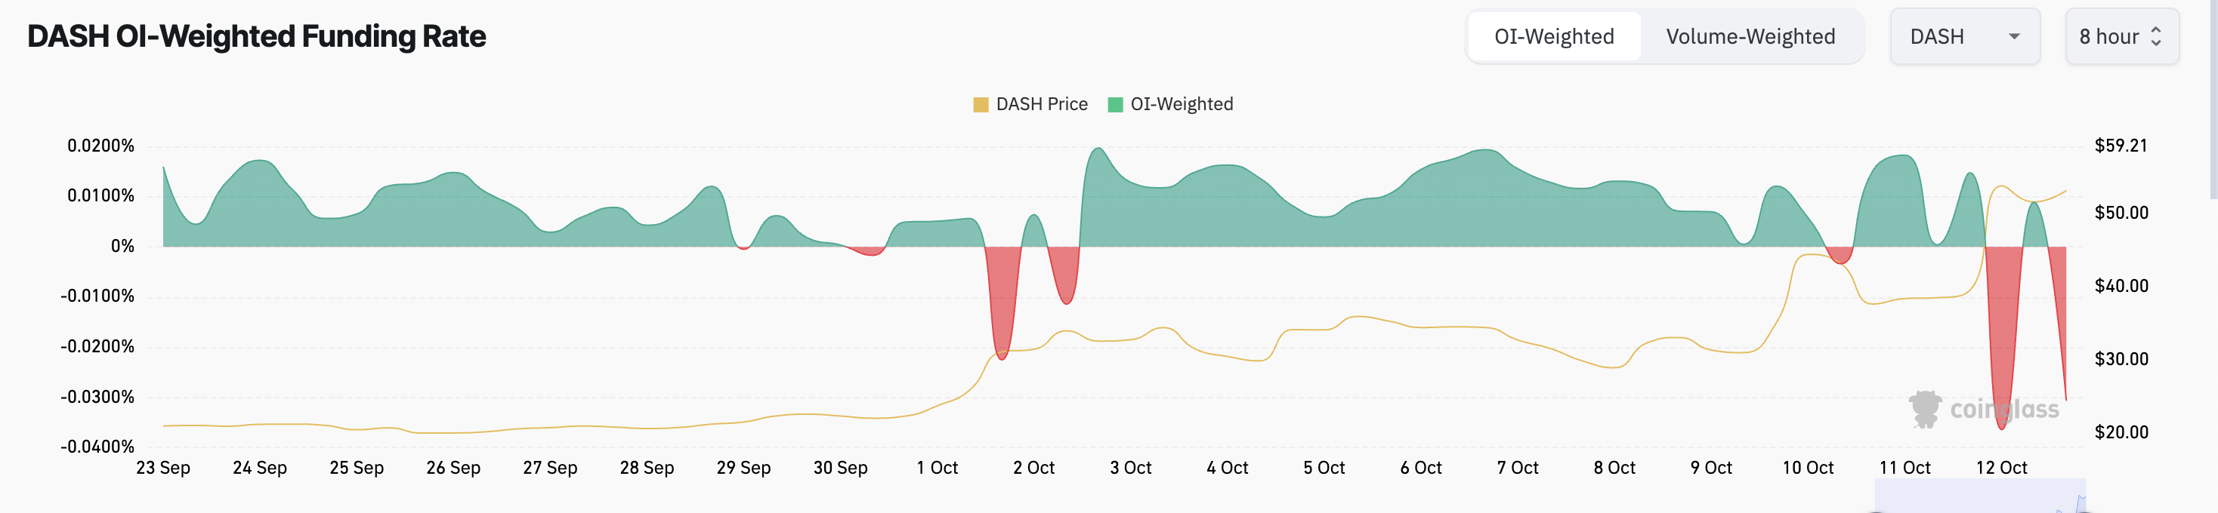The width and height of the screenshot is (2218, 513).
Task: Click the deep red negative spike on 12 Oct
Action: coord(2003,344)
